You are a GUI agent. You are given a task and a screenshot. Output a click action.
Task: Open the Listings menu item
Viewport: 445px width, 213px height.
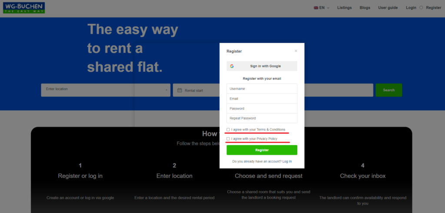344,8
